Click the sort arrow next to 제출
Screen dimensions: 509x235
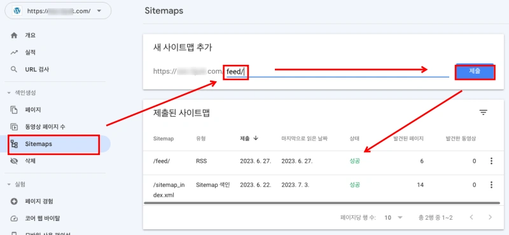[256, 138]
